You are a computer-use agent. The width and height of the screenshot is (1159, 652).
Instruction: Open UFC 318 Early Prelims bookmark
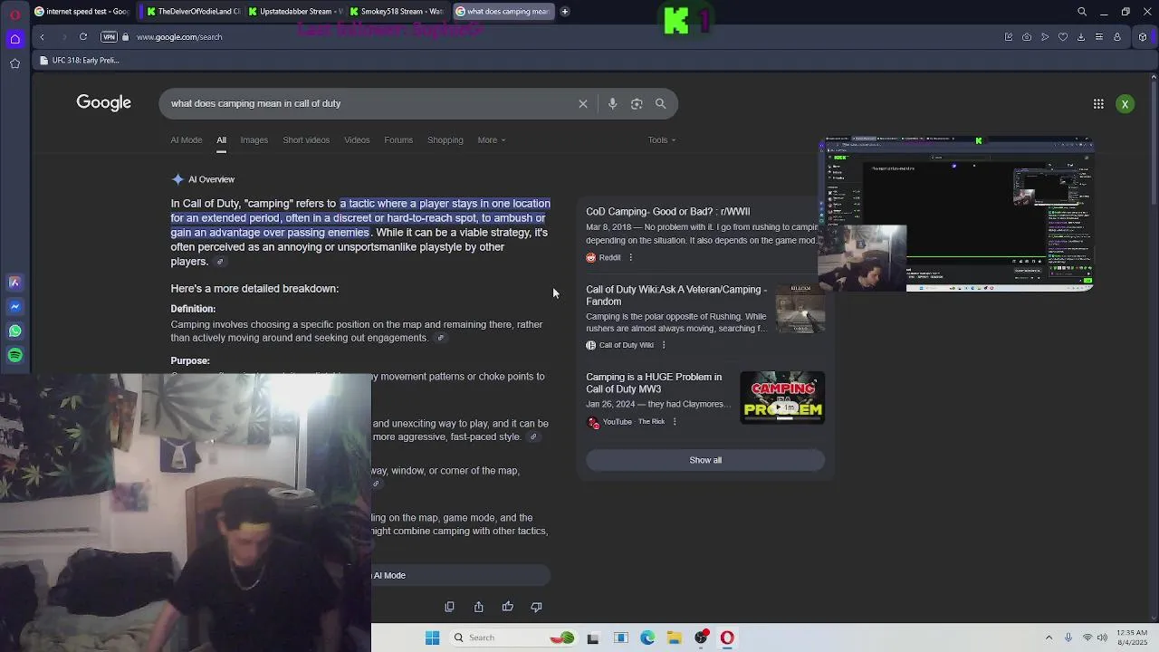coord(80,61)
